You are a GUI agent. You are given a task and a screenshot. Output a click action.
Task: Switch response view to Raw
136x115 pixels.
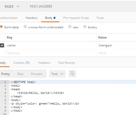pyautogui.click(x=20, y=74)
